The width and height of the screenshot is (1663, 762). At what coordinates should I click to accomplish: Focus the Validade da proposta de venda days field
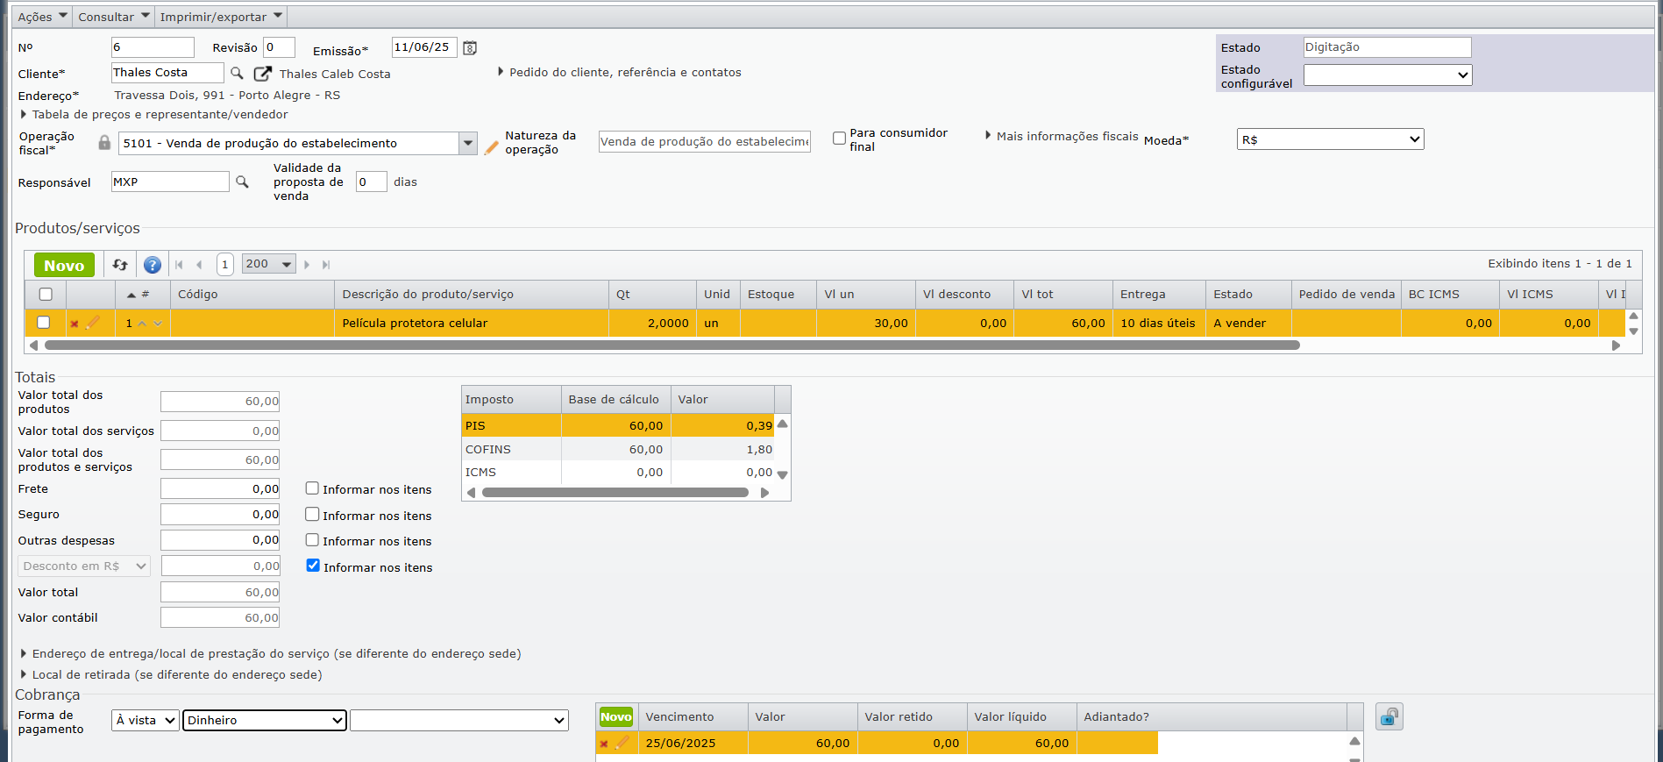[x=371, y=182]
